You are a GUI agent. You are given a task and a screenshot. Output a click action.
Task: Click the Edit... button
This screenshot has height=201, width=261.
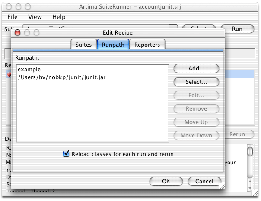pos(196,95)
